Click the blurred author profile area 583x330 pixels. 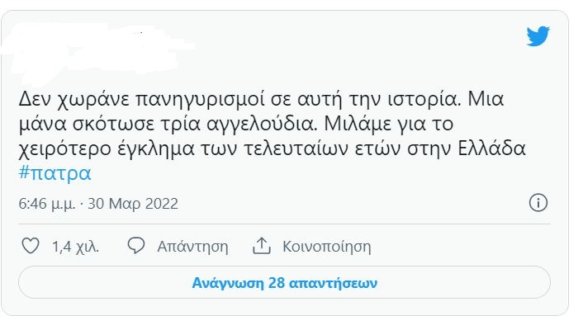pyautogui.click(x=97, y=54)
